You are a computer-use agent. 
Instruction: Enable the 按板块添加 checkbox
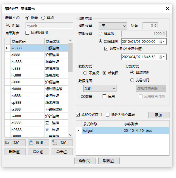(27, 33)
